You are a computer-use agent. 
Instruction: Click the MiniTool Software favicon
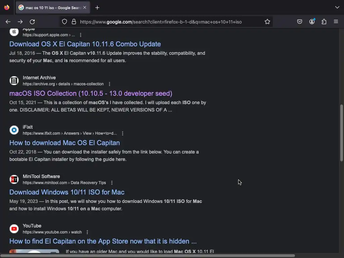pyautogui.click(x=14, y=179)
